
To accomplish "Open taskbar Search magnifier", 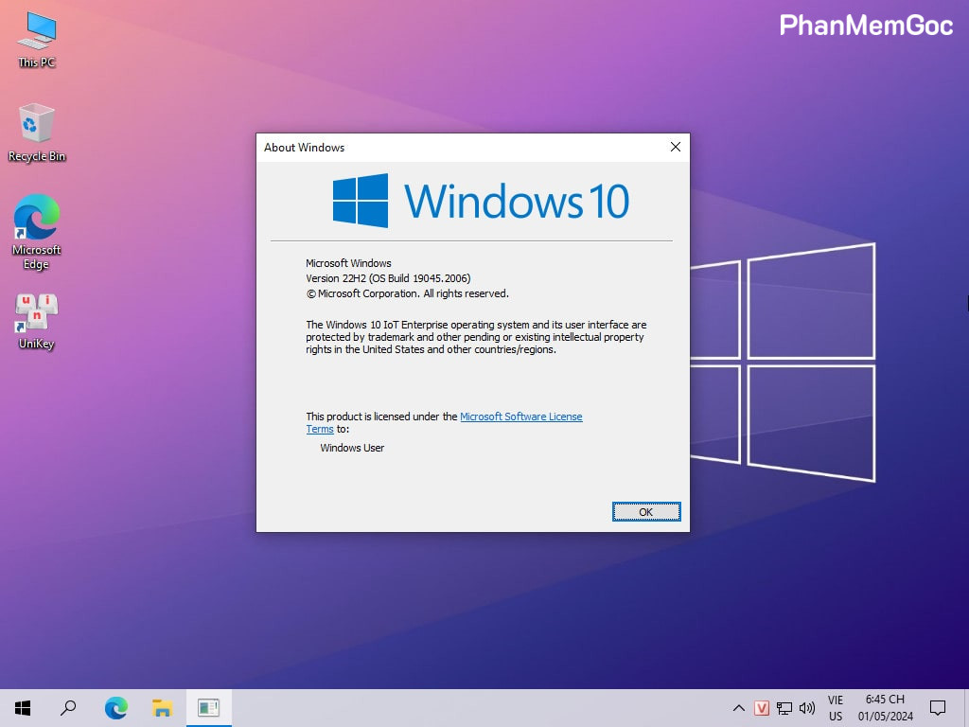I will 68,707.
